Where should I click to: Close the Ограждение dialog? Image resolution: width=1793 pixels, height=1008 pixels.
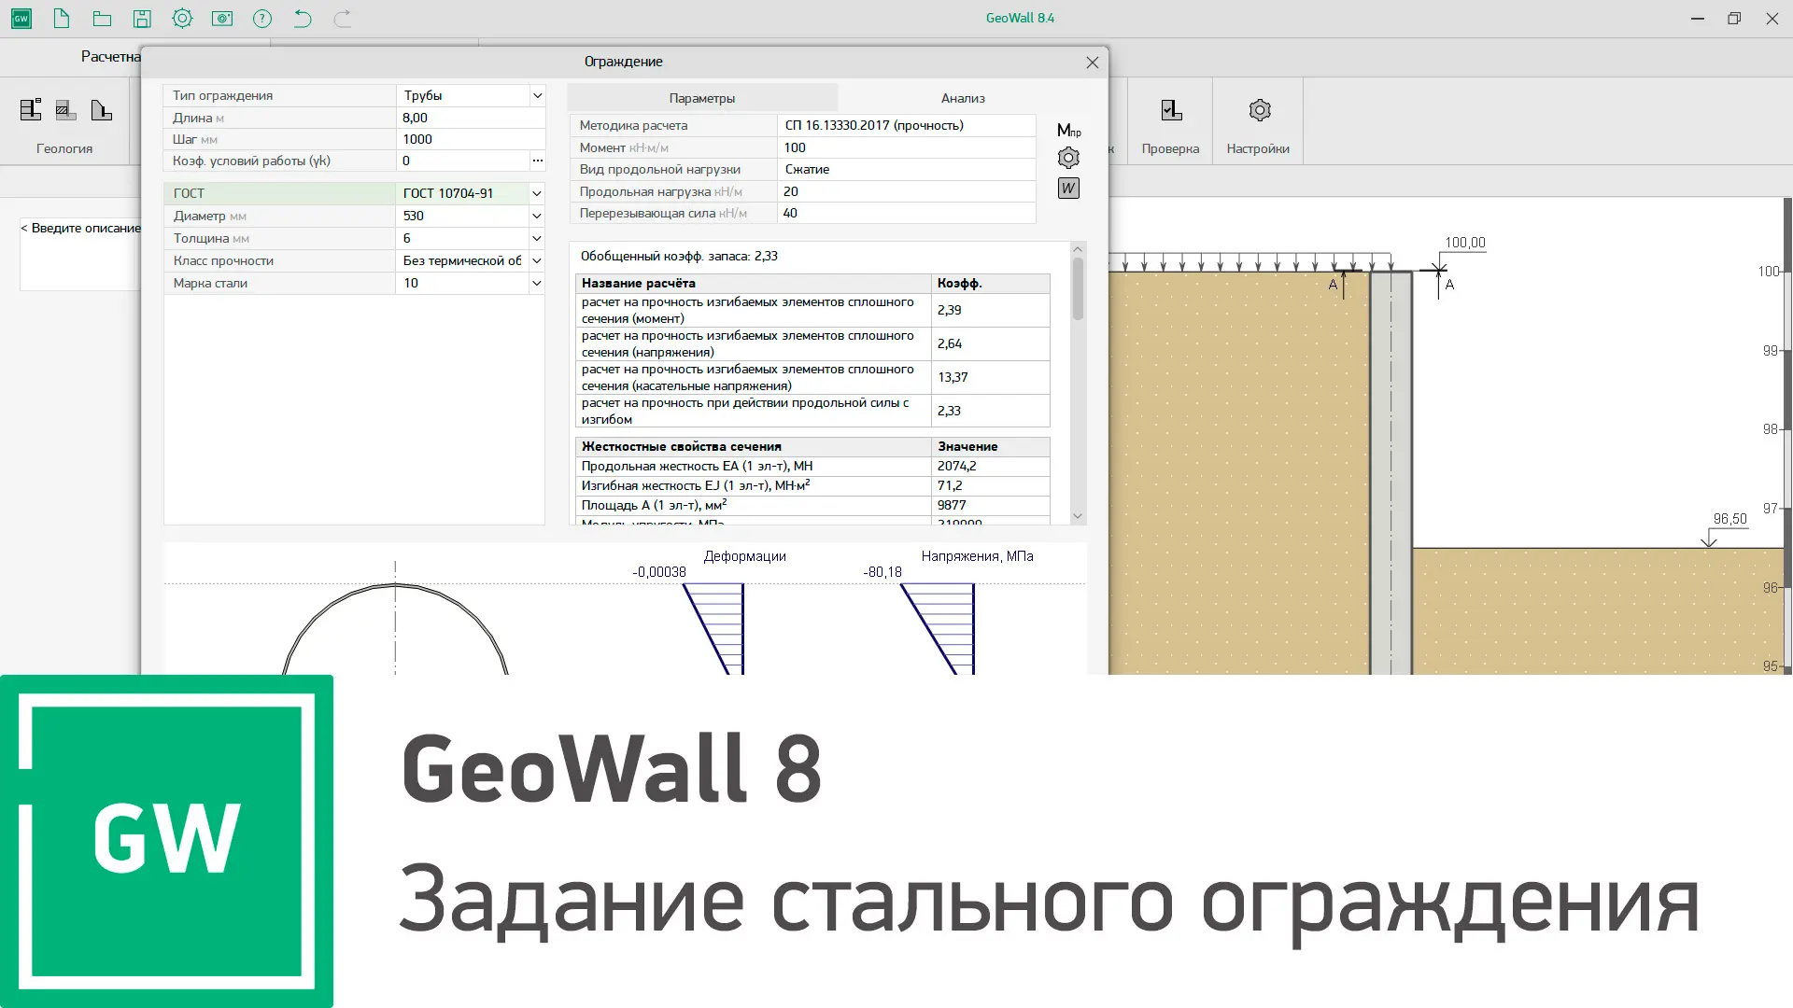coord(1092,63)
